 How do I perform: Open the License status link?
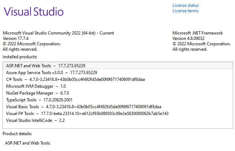(x=185, y=5)
